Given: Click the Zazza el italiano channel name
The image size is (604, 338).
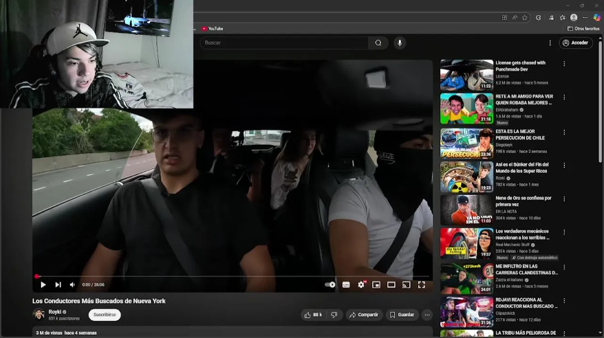Looking at the screenshot, I should click(510, 280).
